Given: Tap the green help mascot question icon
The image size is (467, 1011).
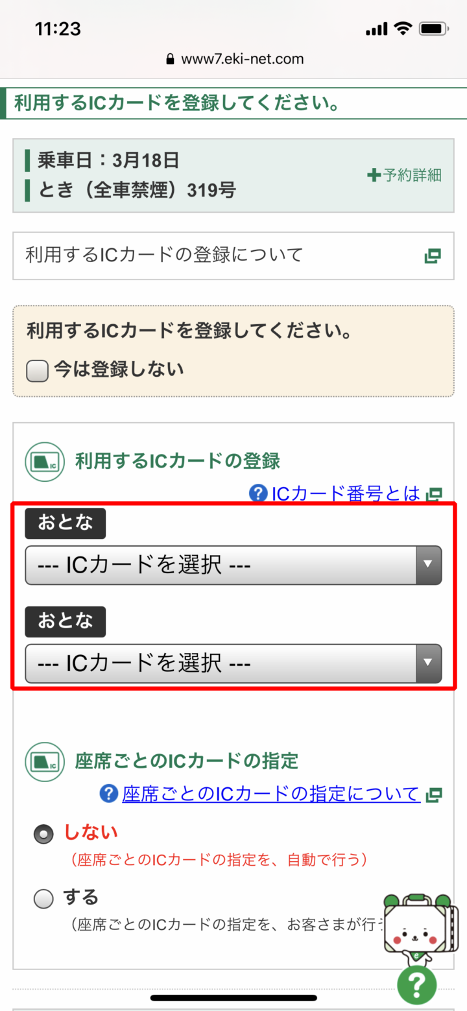Looking at the screenshot, I should coord(417,985).
